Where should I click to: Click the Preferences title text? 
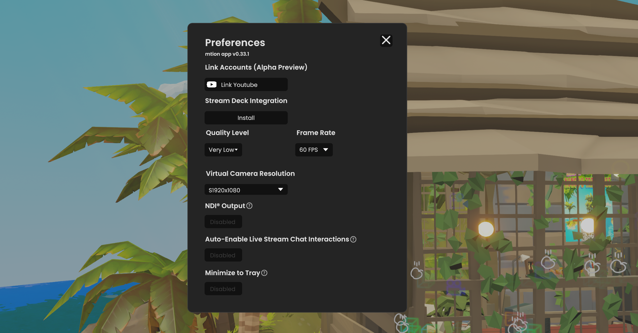[x=235, y=42]
